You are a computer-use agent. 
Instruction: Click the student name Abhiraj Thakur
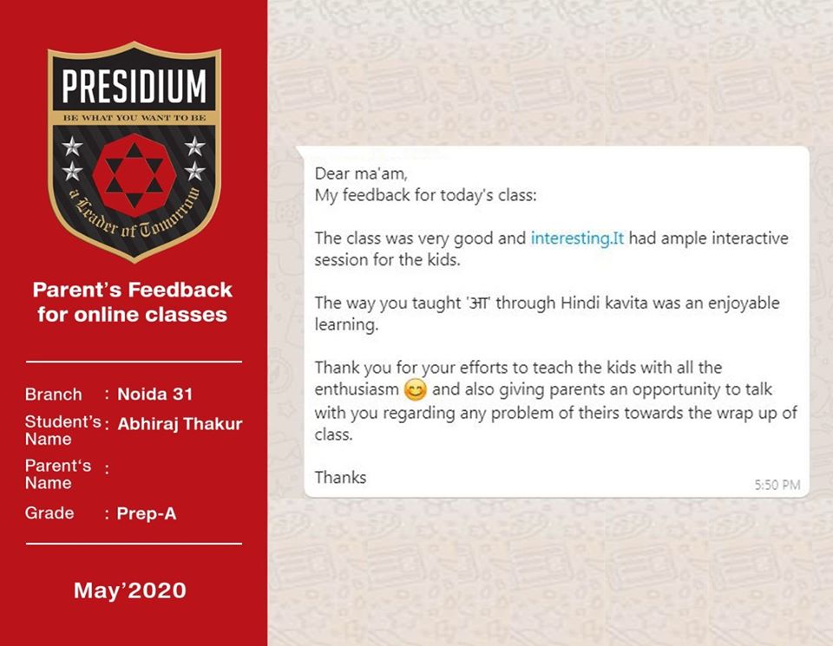(180, 424)
